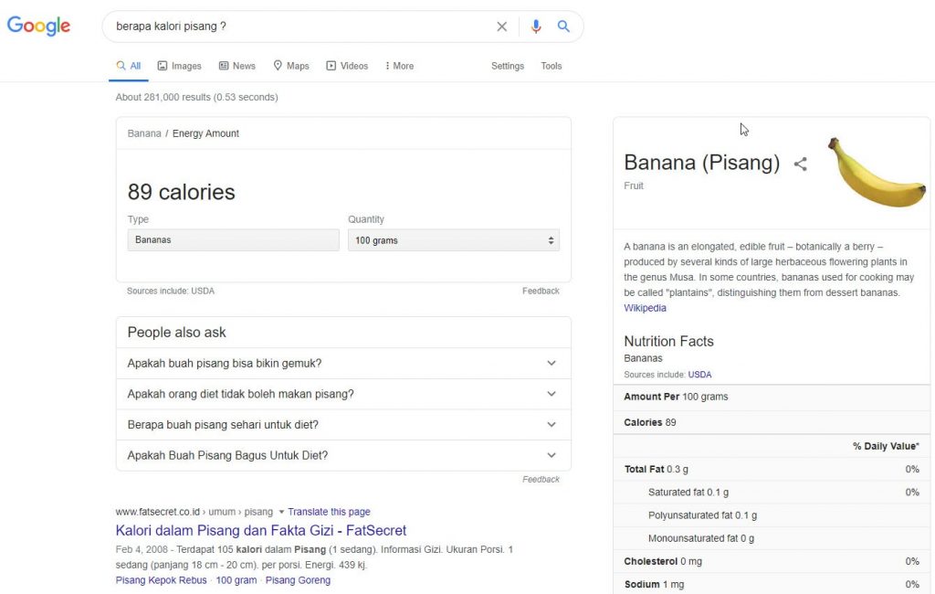Click the 'Saturated fat 0.1 g' row
Viewport: 935px width, 594px height.
(772, 493)
